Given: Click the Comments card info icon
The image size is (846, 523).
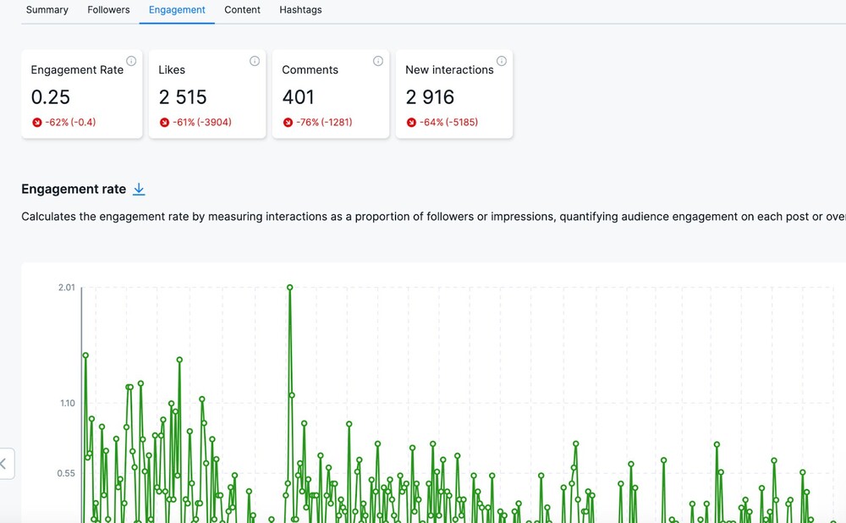Looking at the screenshot, I should tap(378, 61).
